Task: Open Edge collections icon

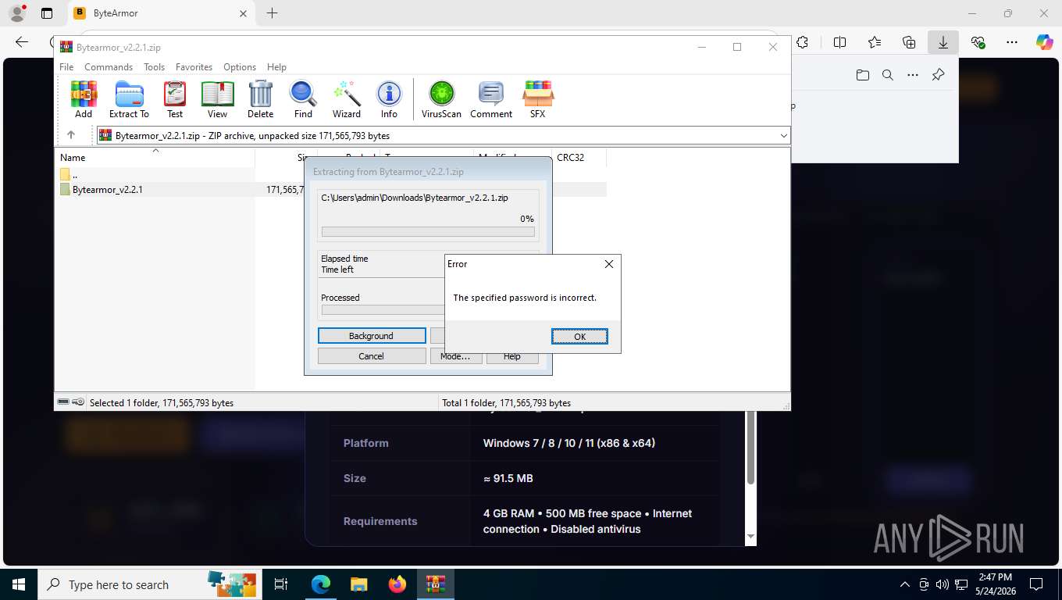Action: (x=909, y=42)
